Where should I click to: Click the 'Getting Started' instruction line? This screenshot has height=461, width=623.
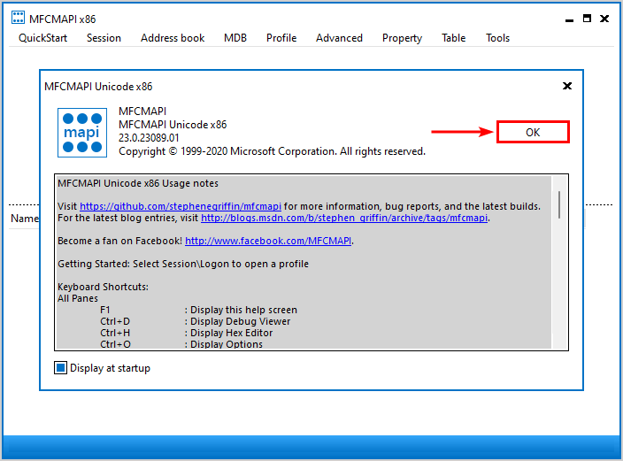pyautogui.click(x=183, y=264)
